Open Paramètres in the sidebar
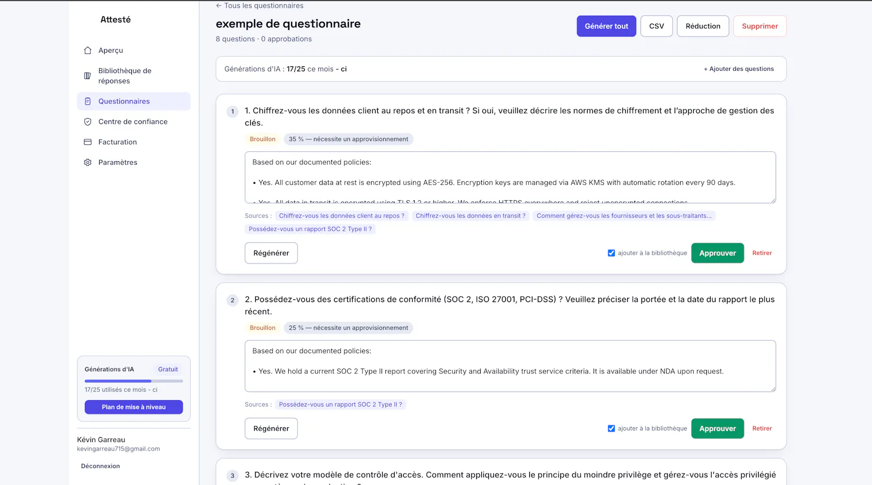 pos(134,162)
